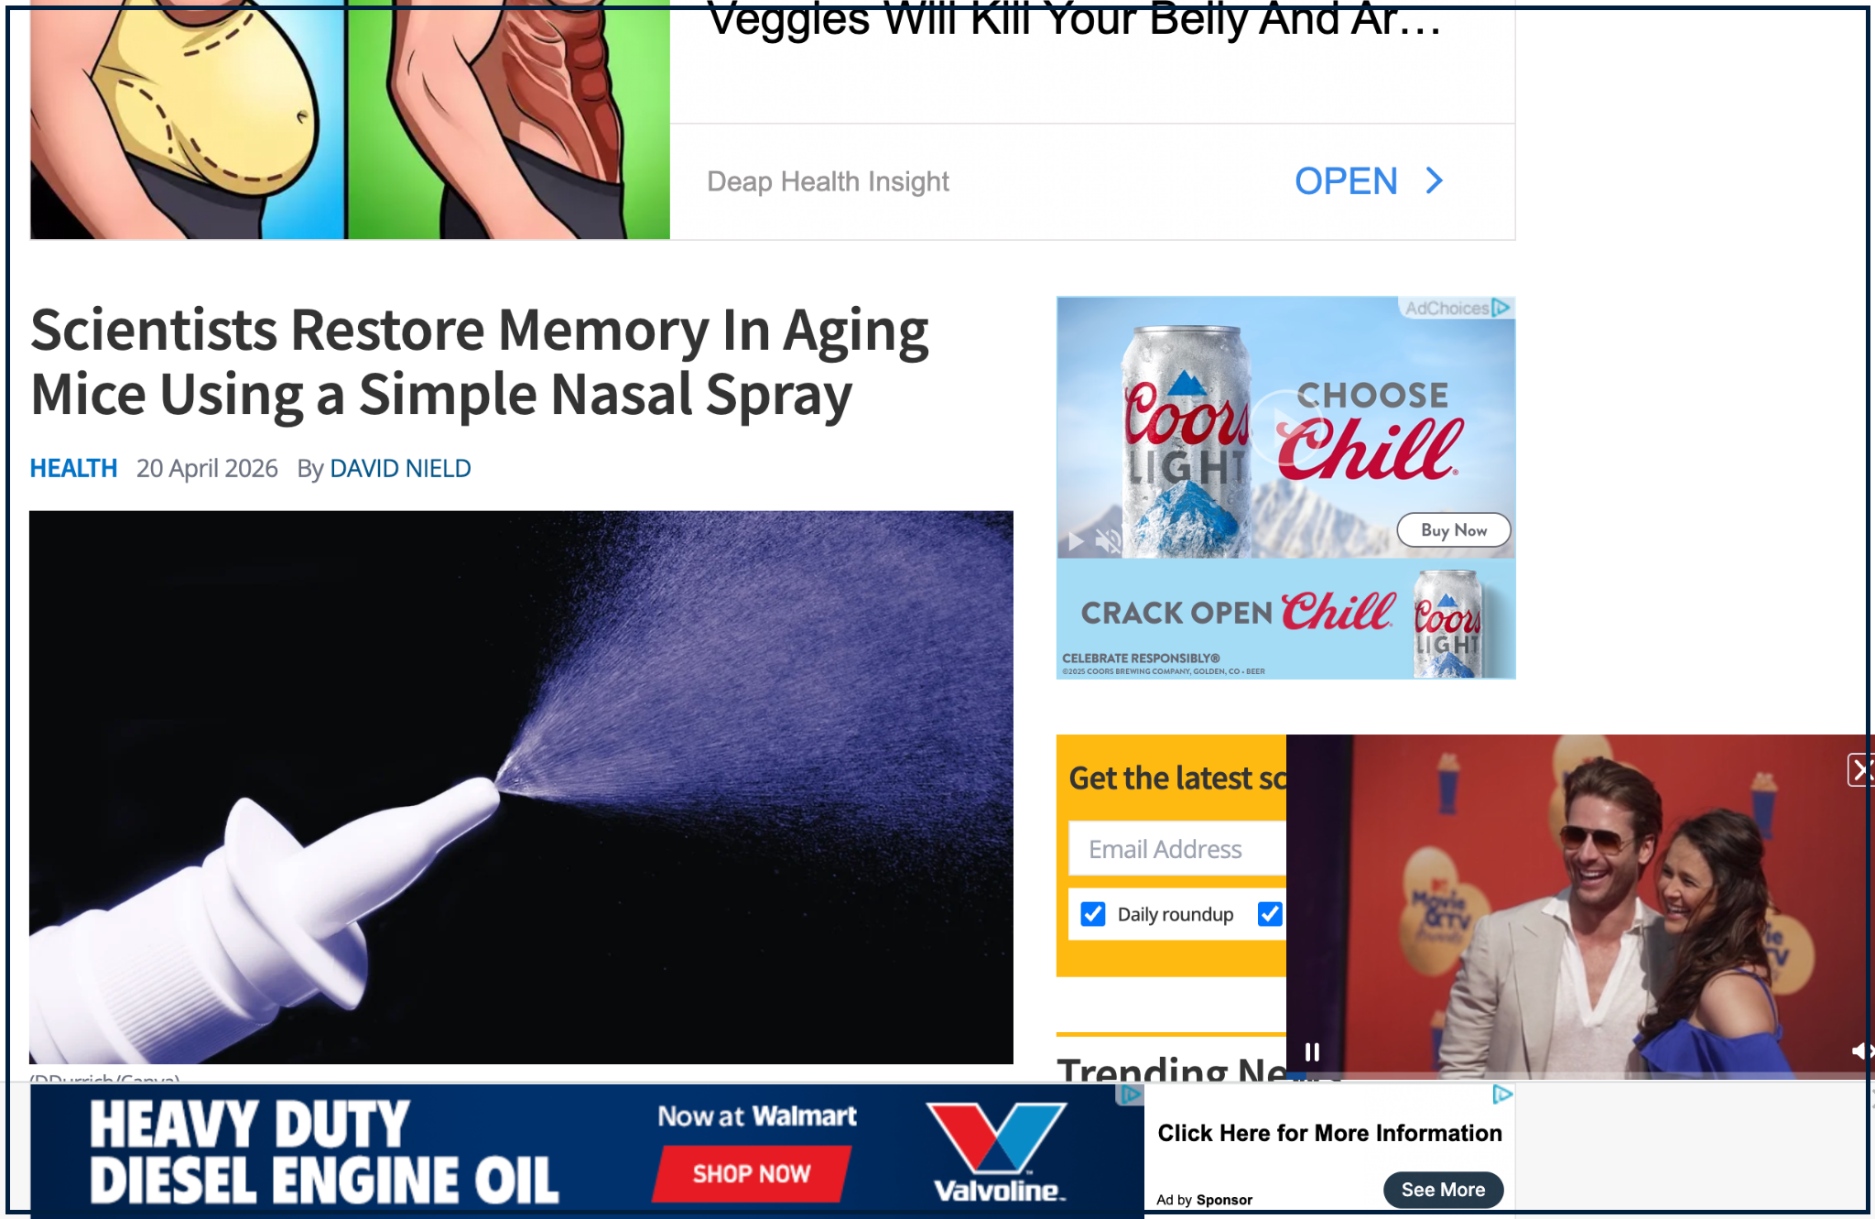Close the floating video overlay
1875x1219 pixels.
[1860, 769]
